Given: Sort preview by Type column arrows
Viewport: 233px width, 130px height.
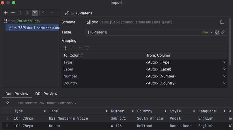Looking at the screenshot, I should tap(45, 111).
